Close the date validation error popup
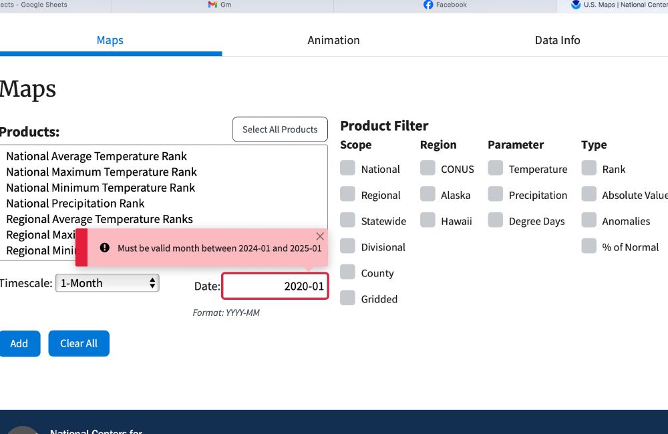The width and height of the screenshot is (668, 434). [320, 236]
